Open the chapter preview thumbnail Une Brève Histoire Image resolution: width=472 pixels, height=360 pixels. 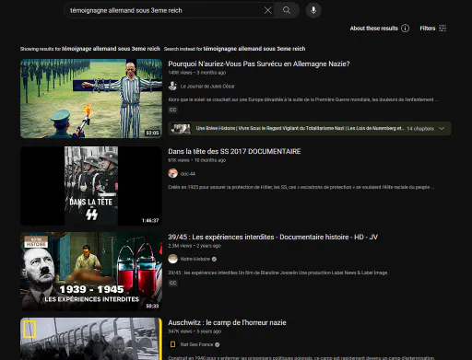181,128
